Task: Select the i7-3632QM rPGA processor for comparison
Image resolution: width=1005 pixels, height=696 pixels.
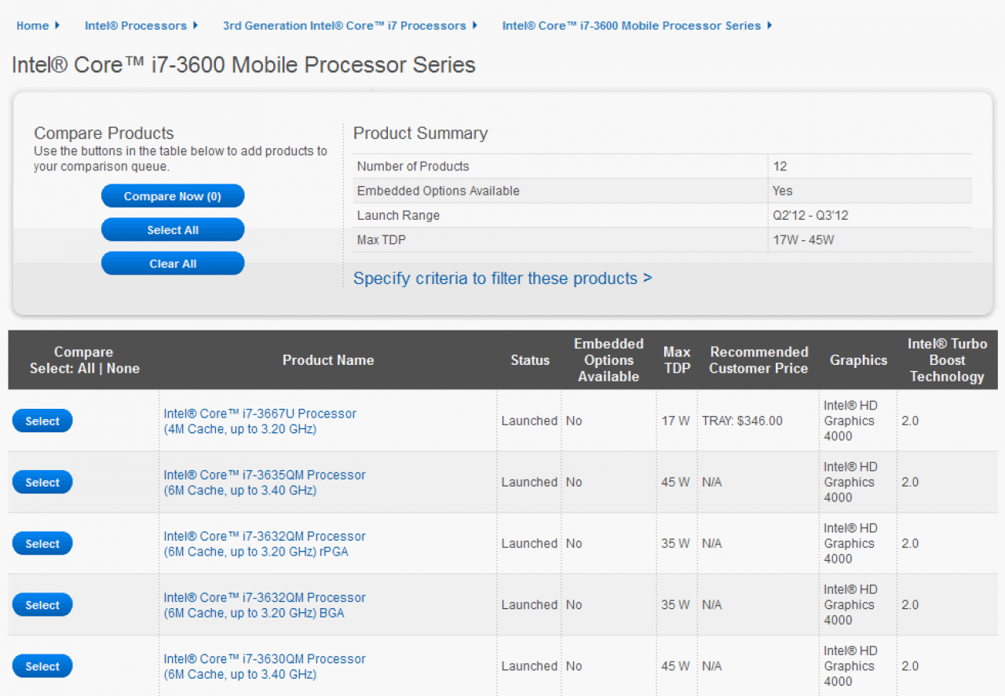Action: pyautogui.click(x=42, y=544)
